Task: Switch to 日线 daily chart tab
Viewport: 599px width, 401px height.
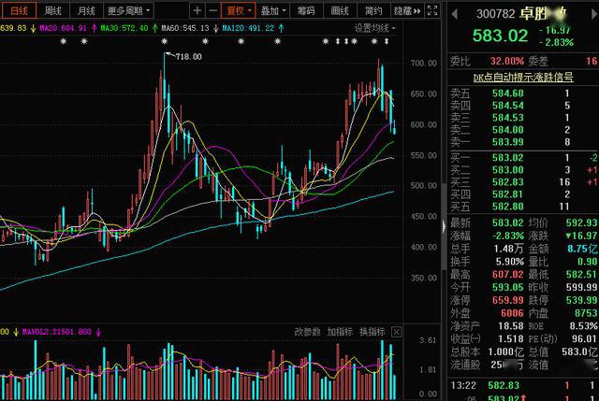Action: click(x=19, y=11)
